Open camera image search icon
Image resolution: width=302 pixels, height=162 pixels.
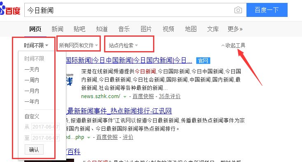pos(238,10)
